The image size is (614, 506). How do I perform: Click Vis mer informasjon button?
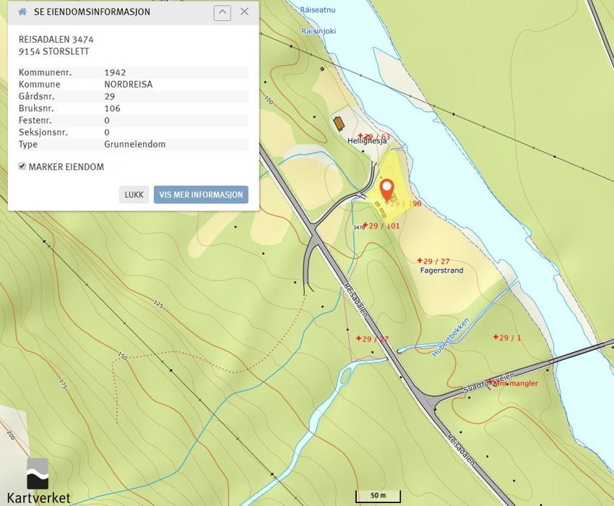201,194
